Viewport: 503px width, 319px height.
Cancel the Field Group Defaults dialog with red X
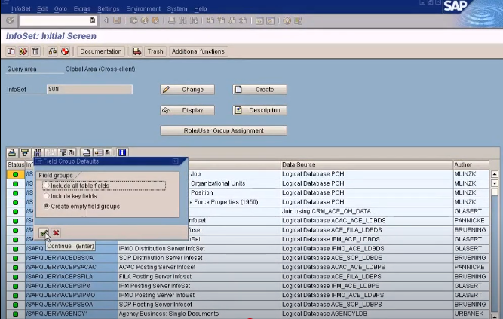[56, 233]
